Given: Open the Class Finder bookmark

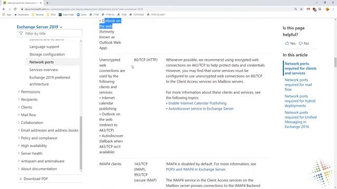Looking at the screenshot, I should [x=66, y=15].
